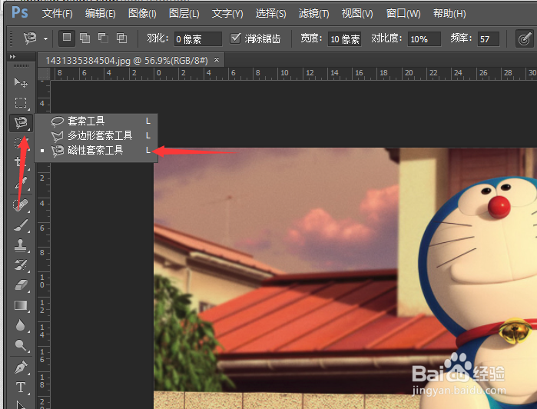The width and height of the screenshot is (537, 409).
Task: Select the History Brush tool
Action: 21,265
